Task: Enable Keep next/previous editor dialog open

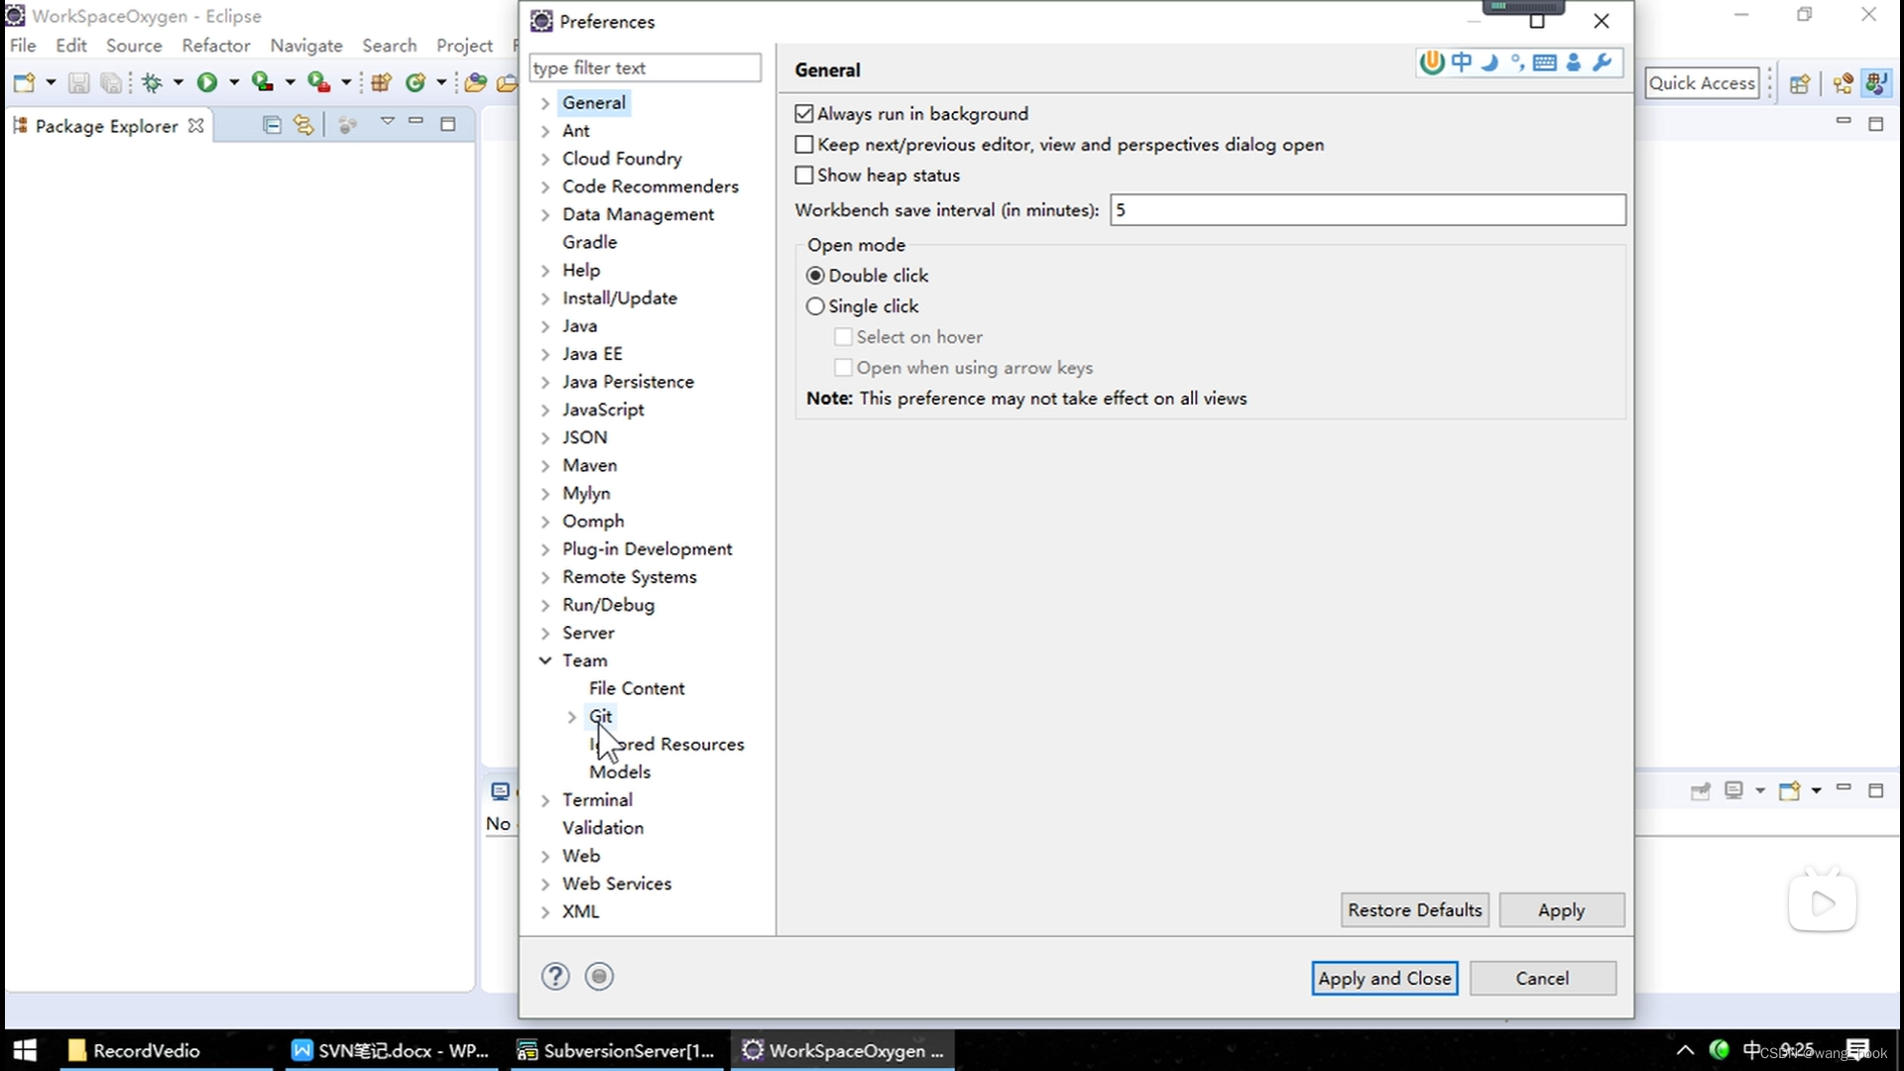Action: (x=804, y=145)
